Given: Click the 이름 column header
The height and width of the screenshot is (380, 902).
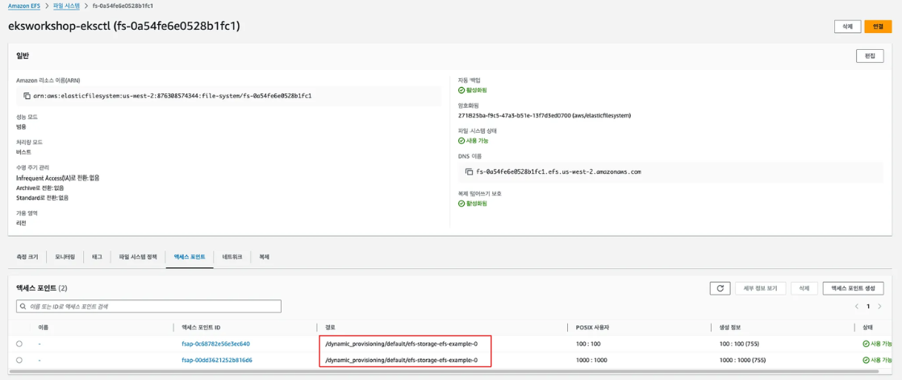Looking at the screenshot, I should (43, 327).
